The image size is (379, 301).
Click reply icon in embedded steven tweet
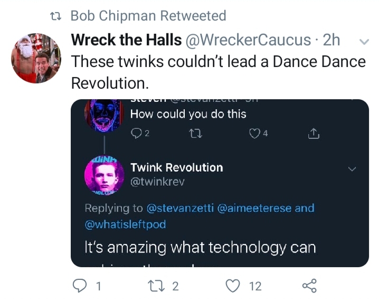(136, 134)
